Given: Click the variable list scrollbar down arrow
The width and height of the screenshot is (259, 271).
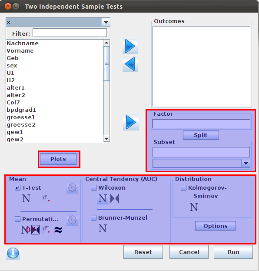Looking at the screenshot, I should pyautogui.click(x=106, y=139).
